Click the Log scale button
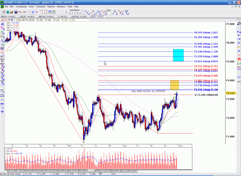This screenshot has width=241, height=176. click(x=239, y=81)
